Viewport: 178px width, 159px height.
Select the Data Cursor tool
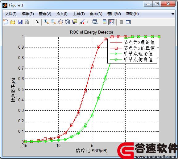[75, 22]
